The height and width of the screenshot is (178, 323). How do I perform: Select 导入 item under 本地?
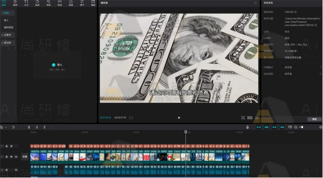click(6, 21)
